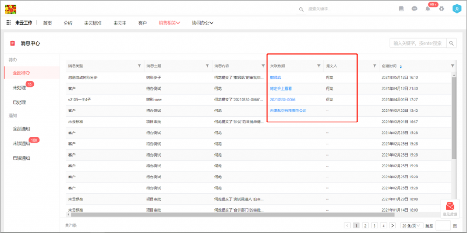The height and width of the screenshot is (233, 467).
Task: Filter the 关联数据 column
Action: click(x=319, y=66)
